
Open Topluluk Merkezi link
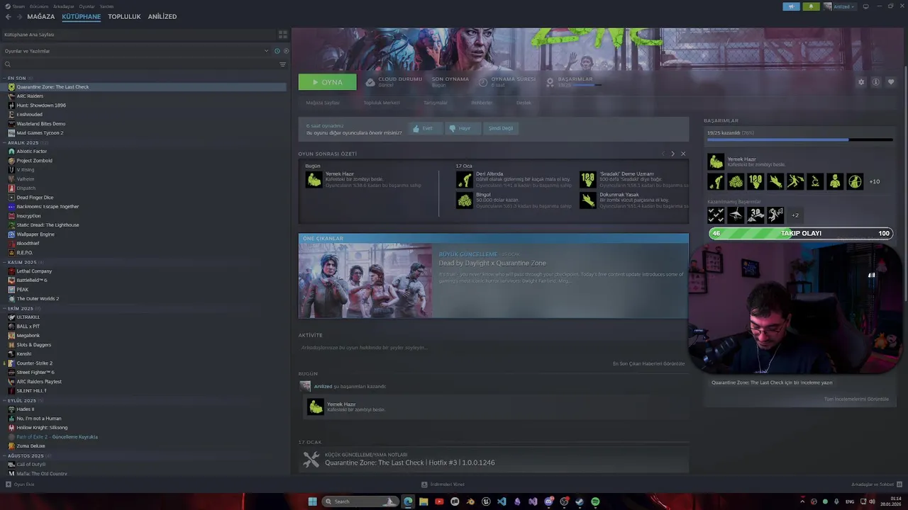click(382, 103)
